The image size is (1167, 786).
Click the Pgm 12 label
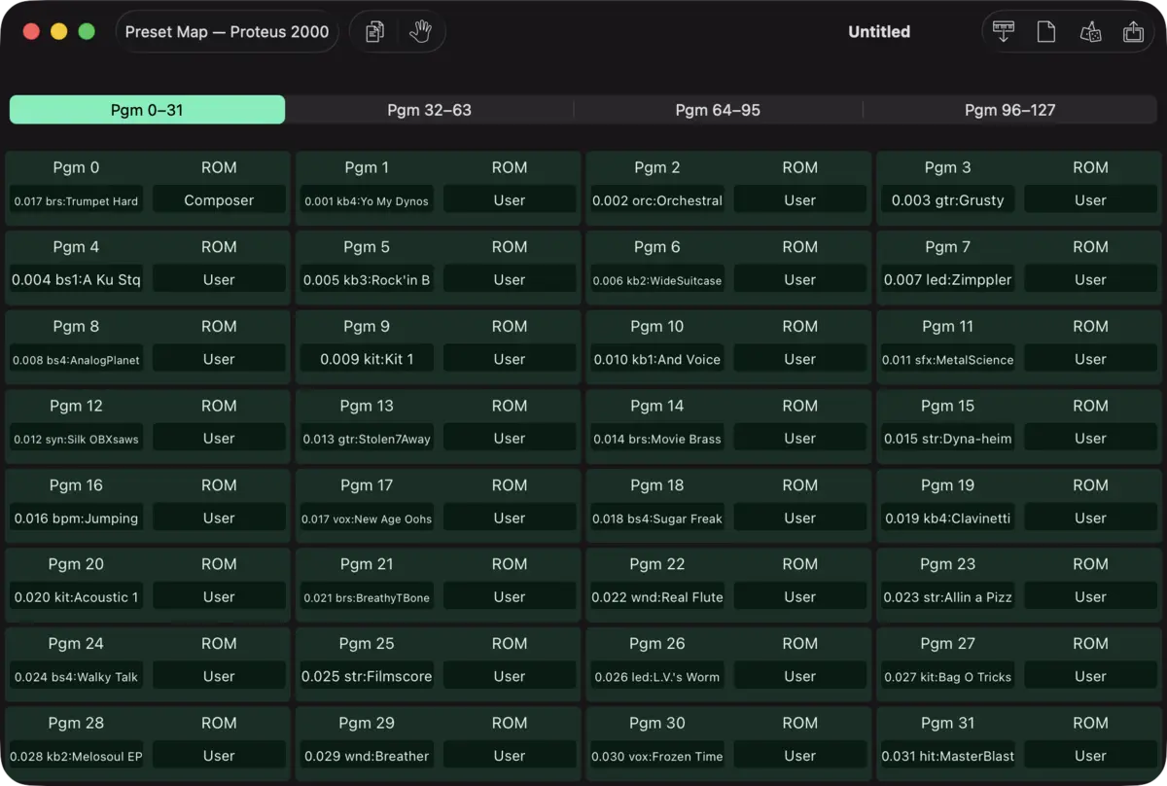(76, 406)
